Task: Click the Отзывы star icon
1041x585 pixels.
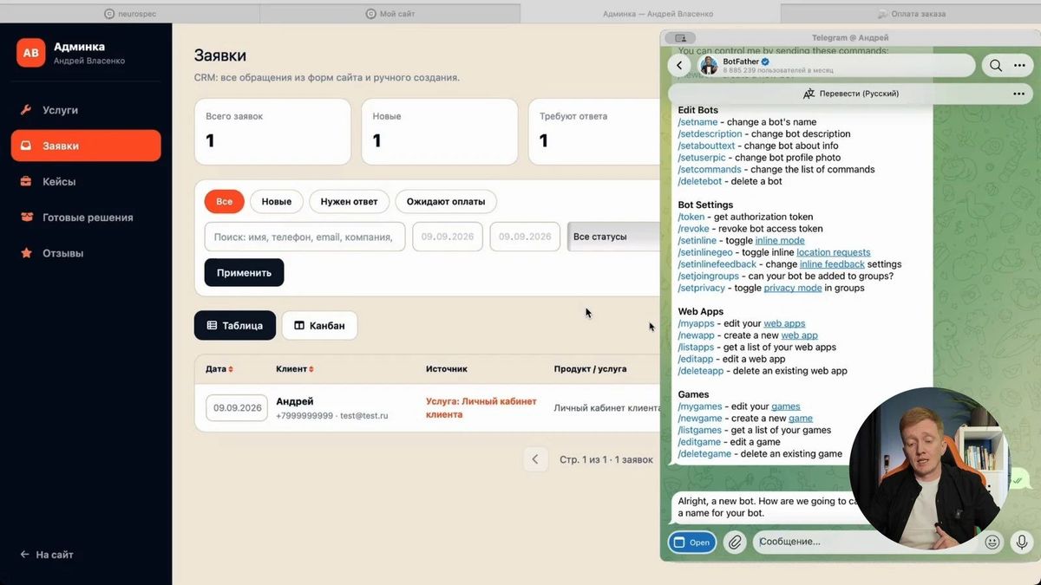Action: pyautogui.click(x=26, y=253)
